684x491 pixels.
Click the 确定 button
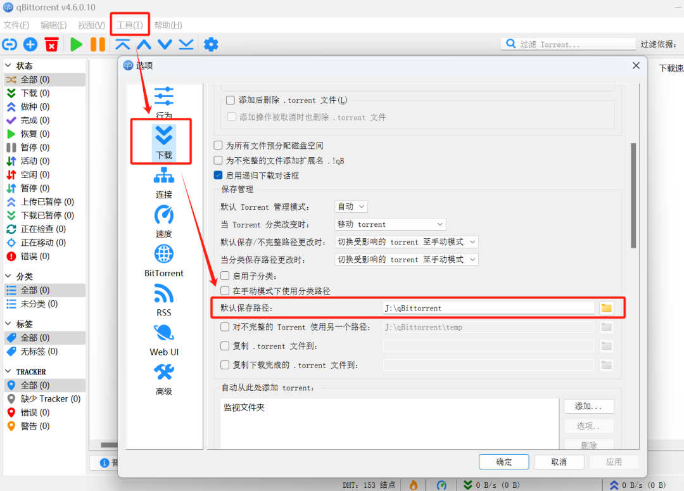(504, 462)
